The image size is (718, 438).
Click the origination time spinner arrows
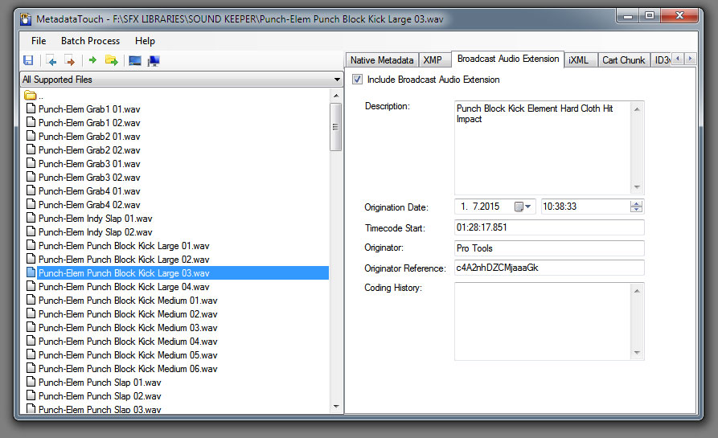pos(637,207)
